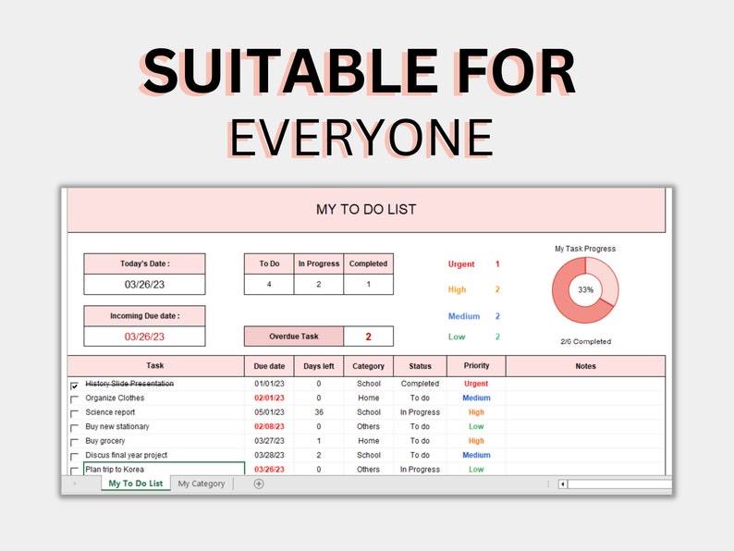Viewport: 734px width, 551px height.
Task: Click the Urgent priority count
Action: (497, 264)
